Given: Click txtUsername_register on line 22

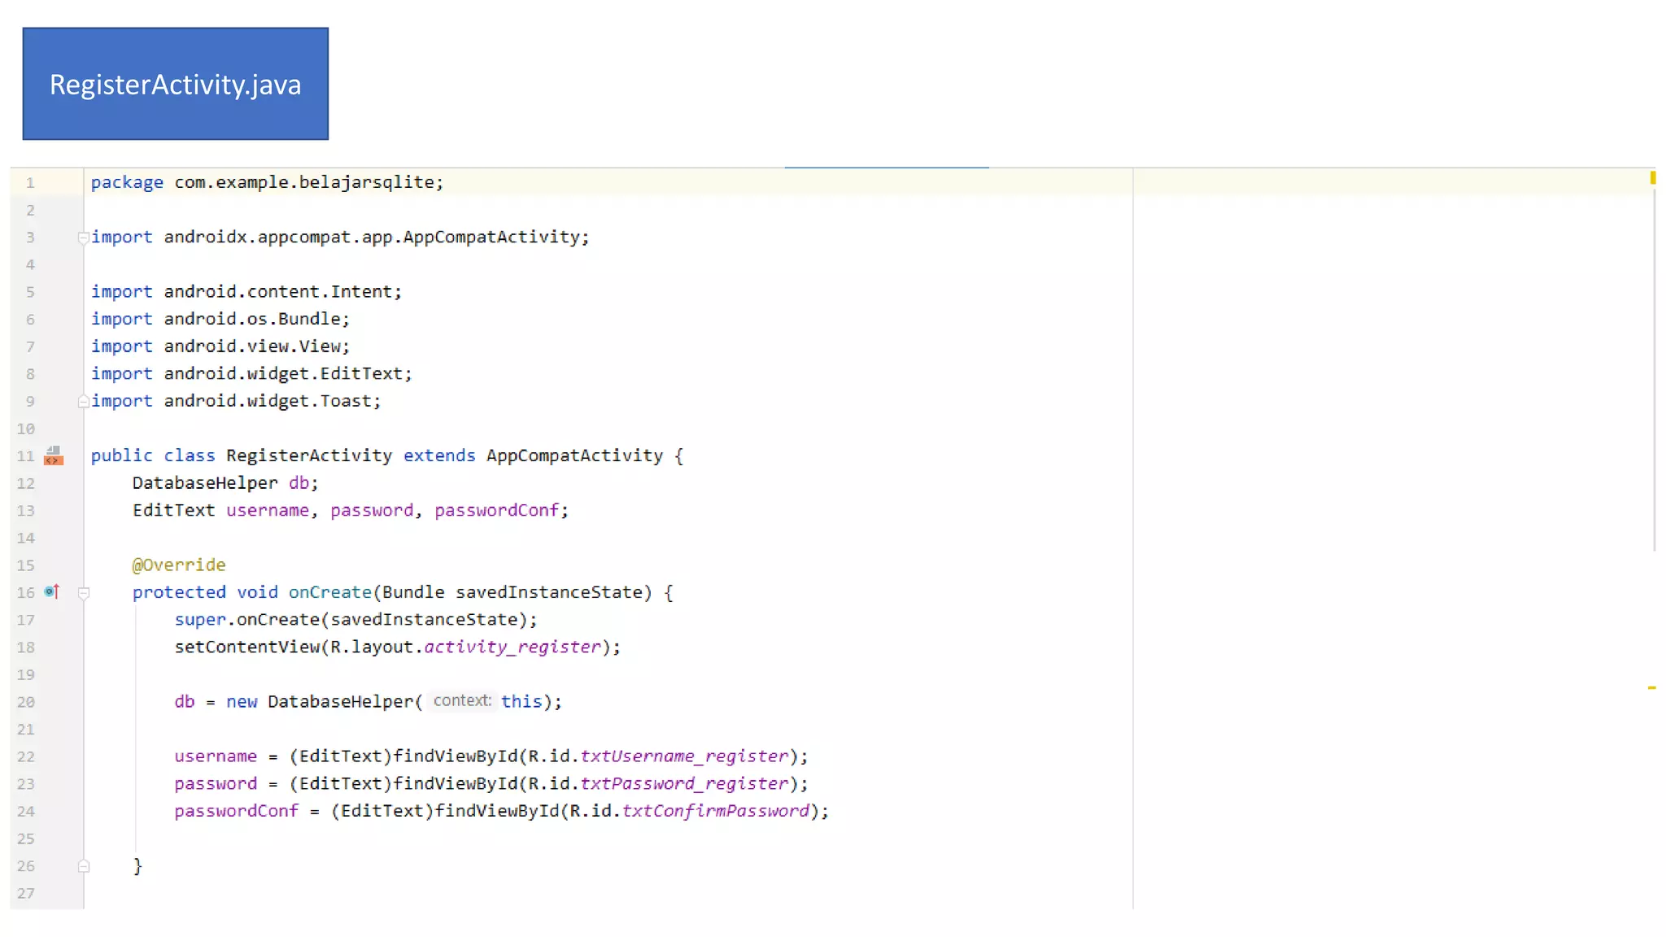Looking at the screenshot, I should coord(684,756).
